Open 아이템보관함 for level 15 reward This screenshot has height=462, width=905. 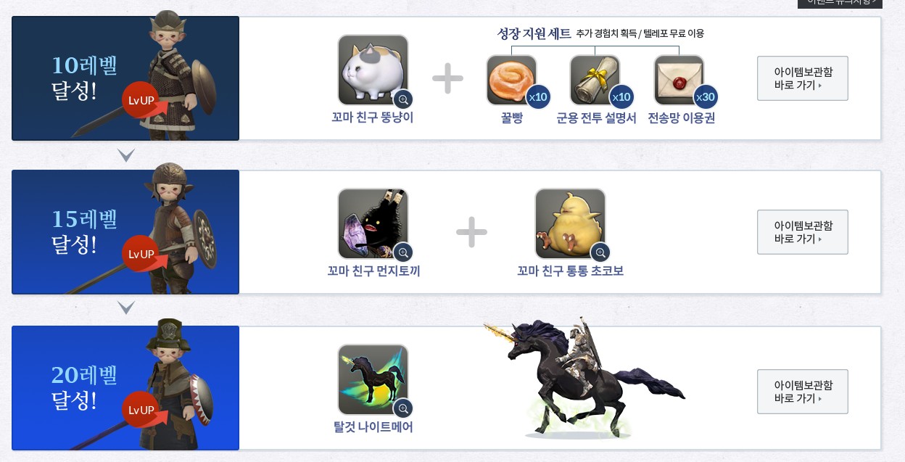click(802, 232)
